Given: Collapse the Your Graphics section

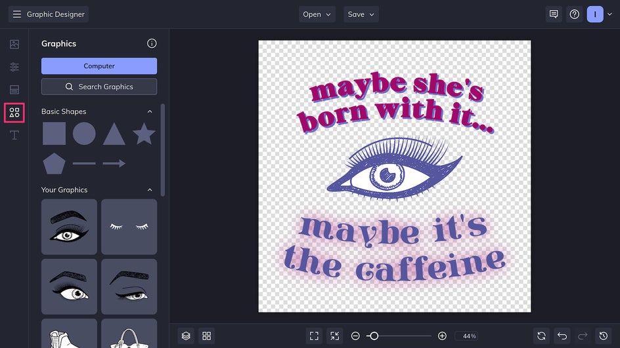Looking at the screenshot, I should (x=150, y=190).
